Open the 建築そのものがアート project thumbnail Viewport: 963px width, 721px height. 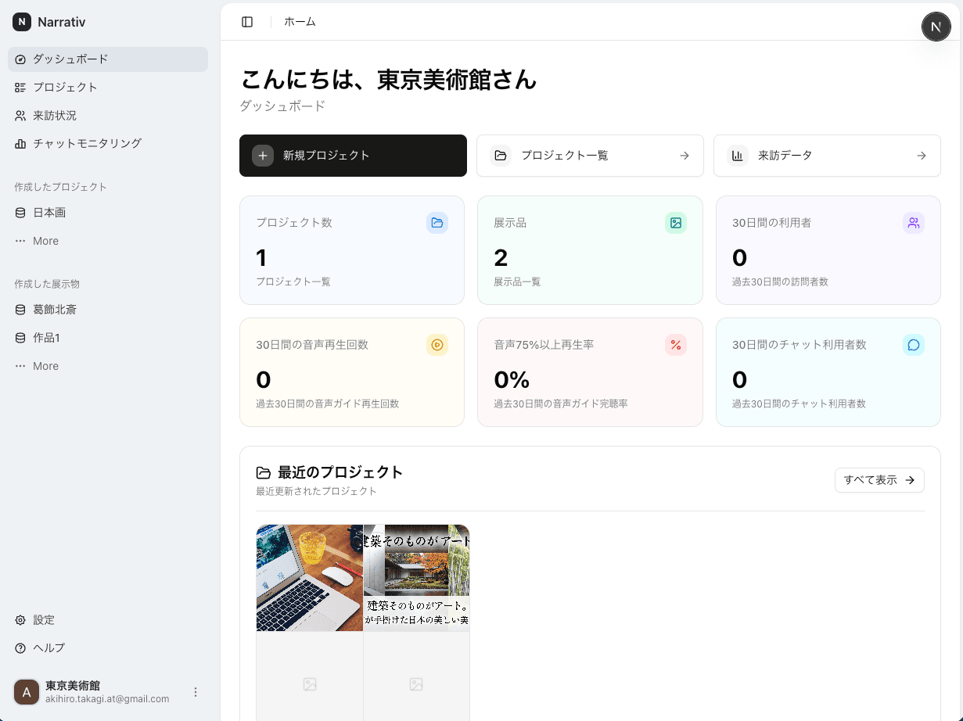pos(416,577)
